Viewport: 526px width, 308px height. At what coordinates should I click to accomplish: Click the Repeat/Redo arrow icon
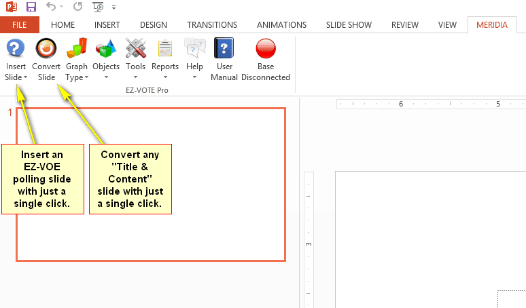click(78, 6)
